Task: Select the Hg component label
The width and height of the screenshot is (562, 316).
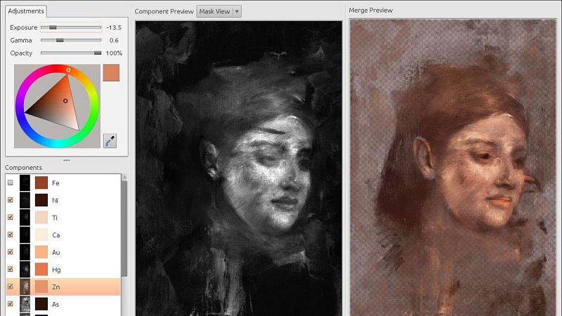Action: click(56, 270)
